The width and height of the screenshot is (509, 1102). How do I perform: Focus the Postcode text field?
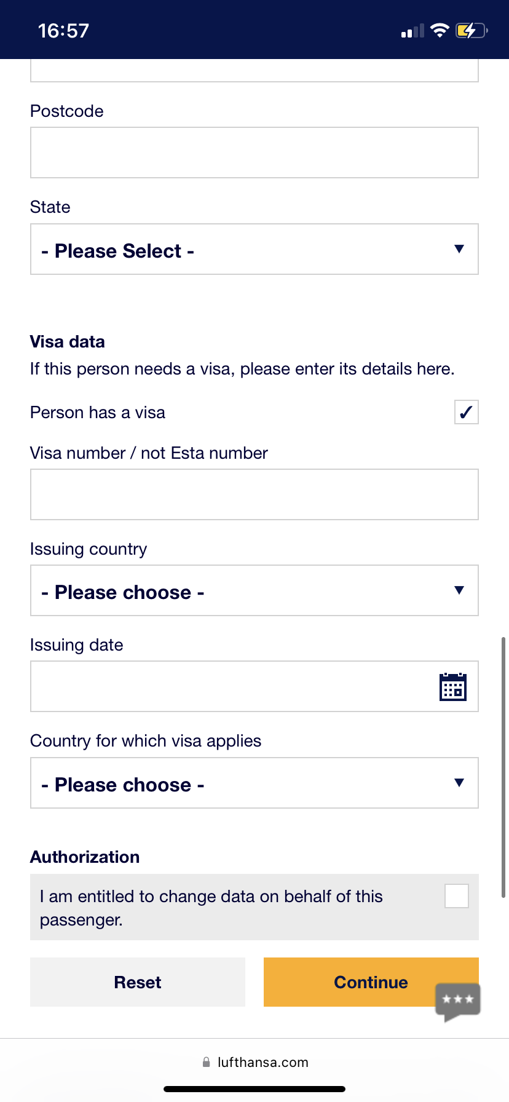click(x=254, y=153)
